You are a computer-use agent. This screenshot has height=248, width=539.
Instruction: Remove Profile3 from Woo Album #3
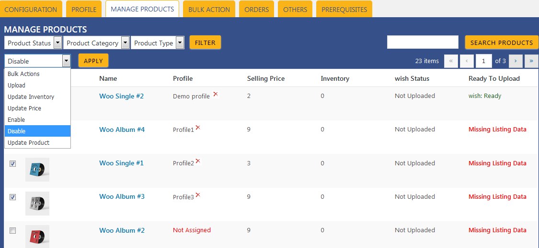198,195
